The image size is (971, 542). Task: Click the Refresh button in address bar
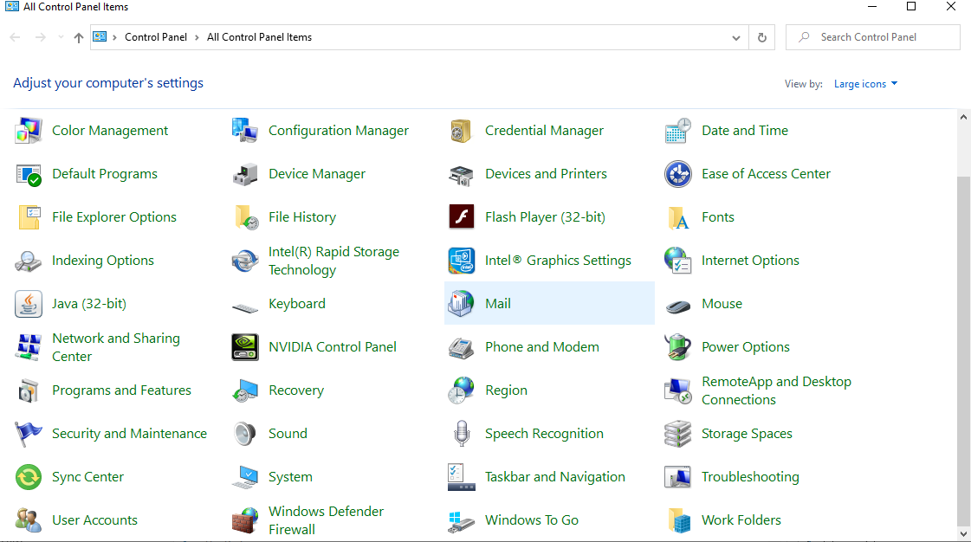click(x=761, y=37)
